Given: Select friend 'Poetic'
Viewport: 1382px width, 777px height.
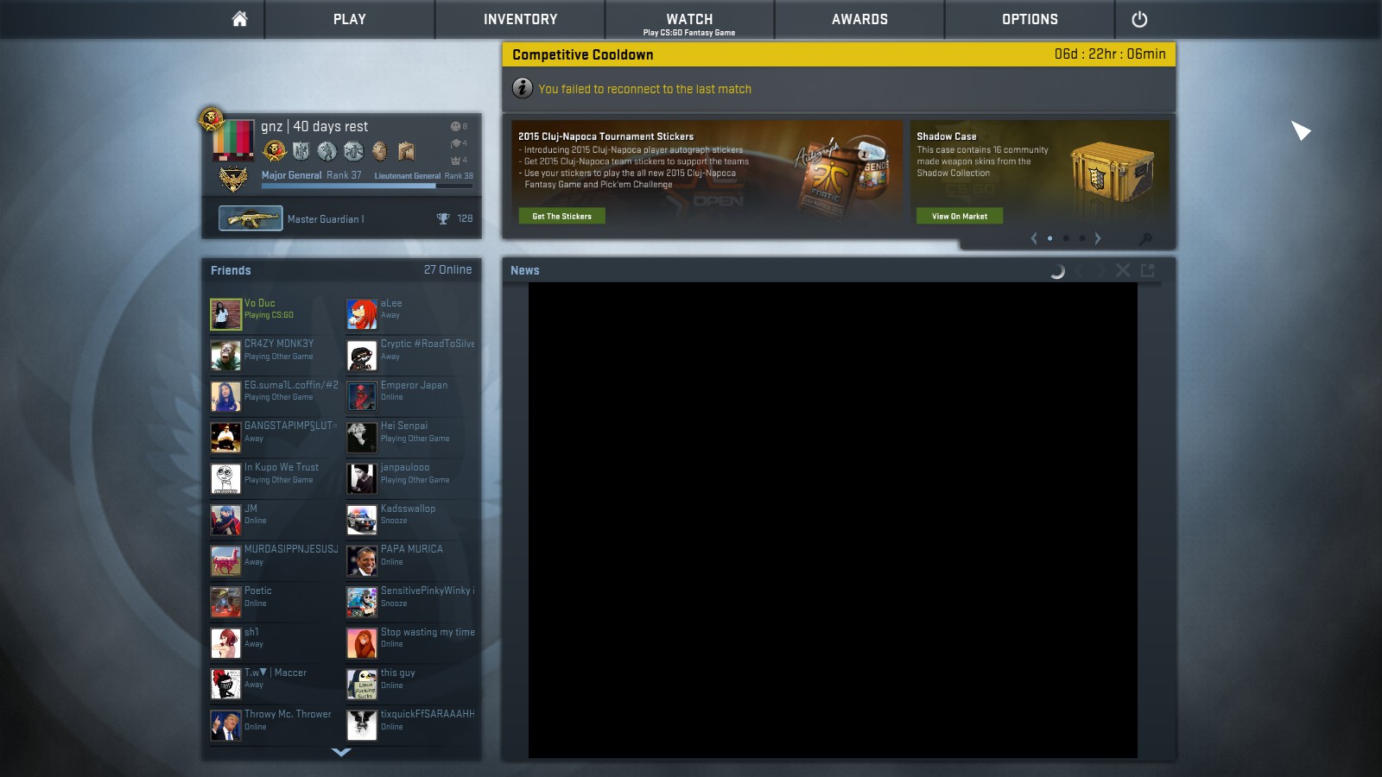Looking at the screenshot, I should (x=275, y=602).
